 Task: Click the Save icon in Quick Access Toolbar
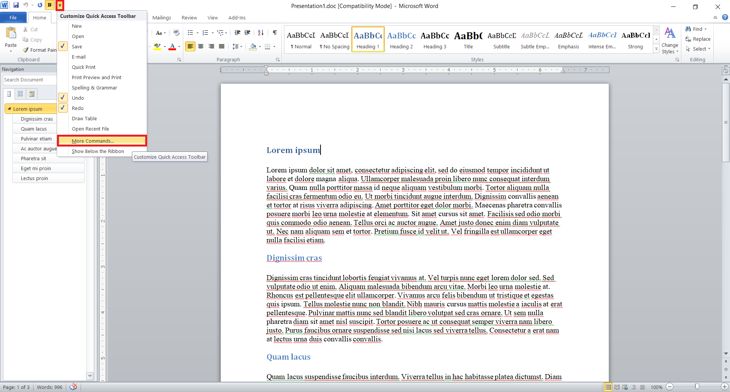(16, 5)
